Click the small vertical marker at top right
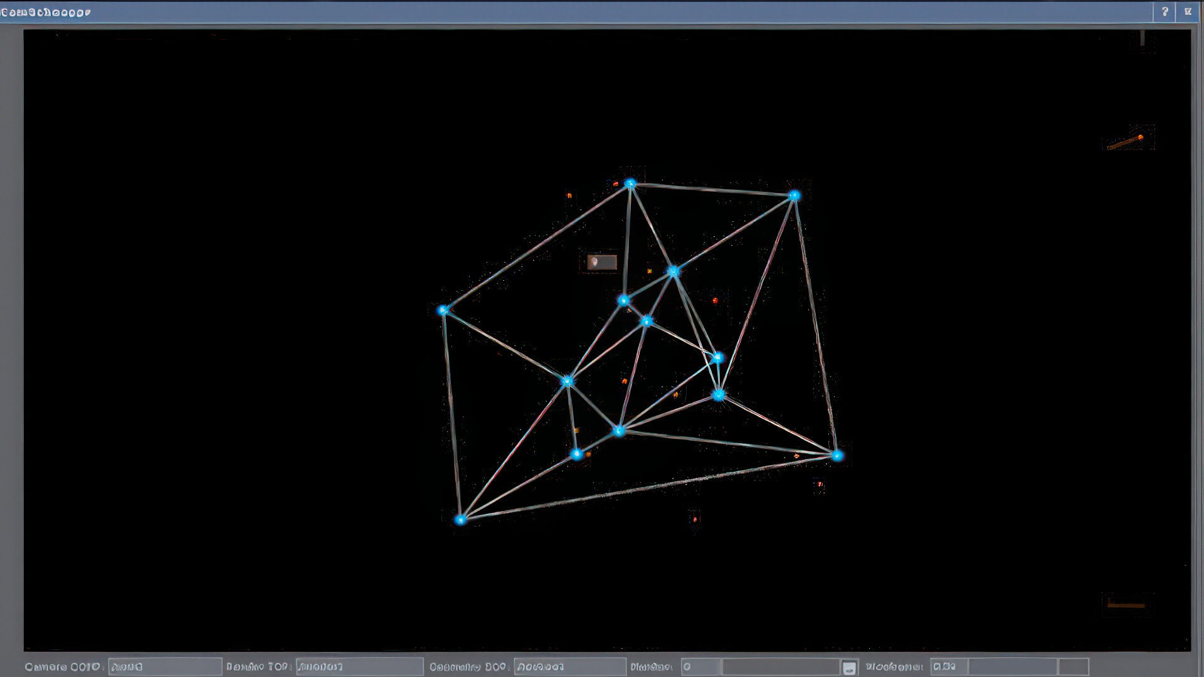 [x=1143, y=39]
